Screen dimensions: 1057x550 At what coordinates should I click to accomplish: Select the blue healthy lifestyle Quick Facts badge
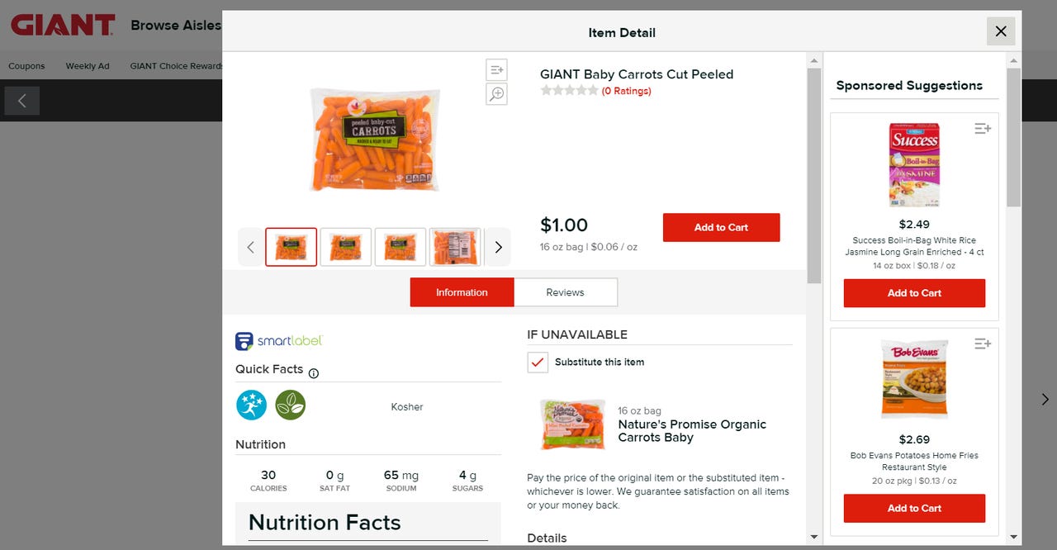click(251, 405)
